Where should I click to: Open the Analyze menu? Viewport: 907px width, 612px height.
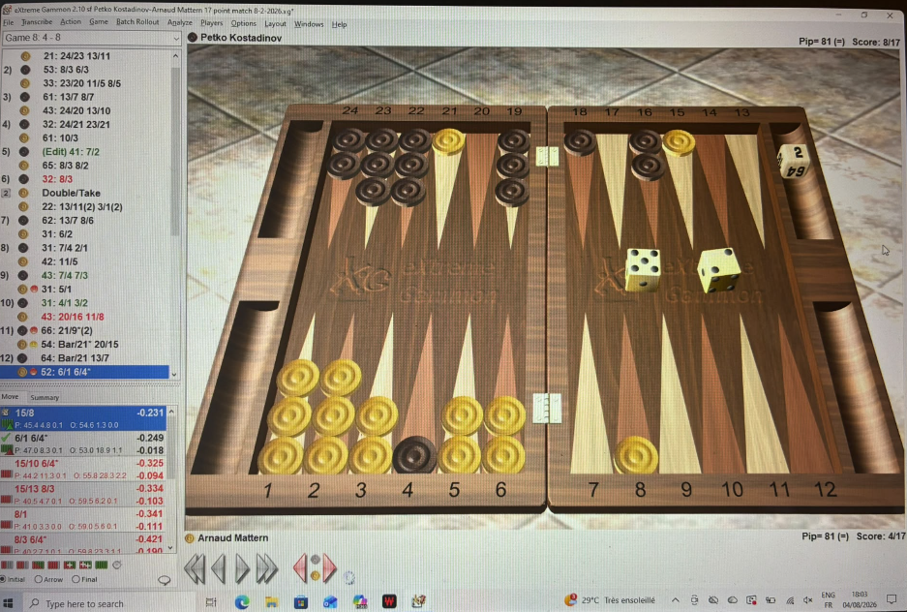coord(180,22)
